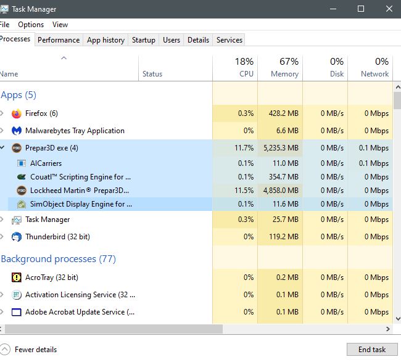401x362 pixels.
Task: Select the AcroTray (32 bit) process name
Action: coord(52,278)
